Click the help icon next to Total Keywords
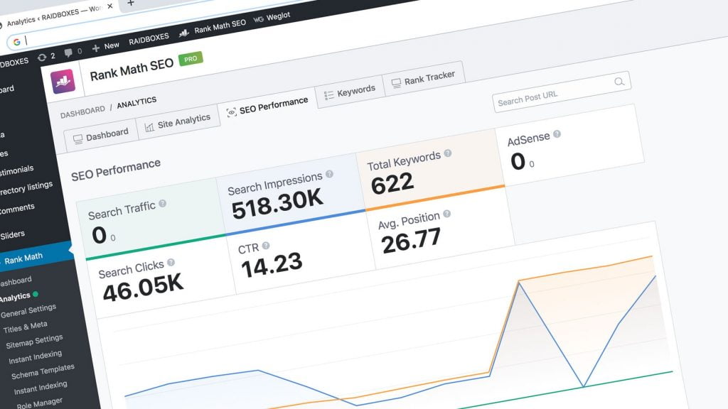Image resolution: width=728 pixels, height=409 pixels. pos(448,153)
